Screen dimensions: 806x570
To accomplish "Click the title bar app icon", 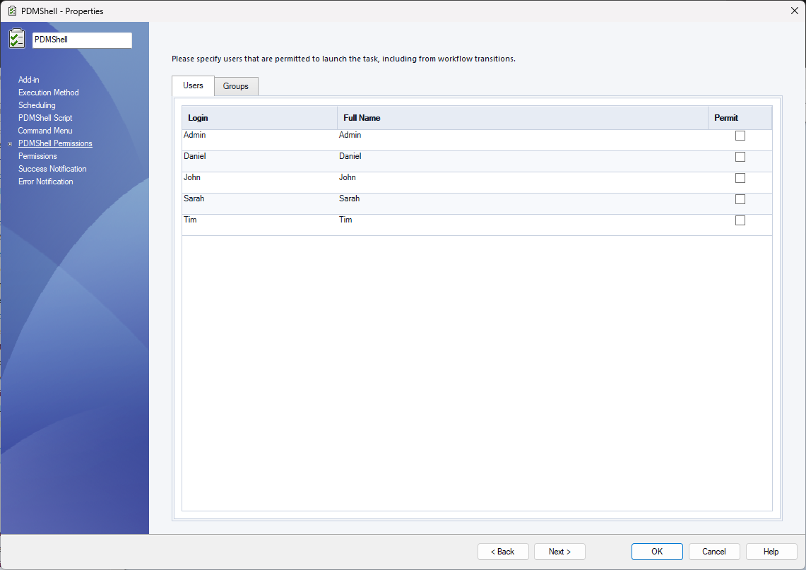I will click(x=12, y=11).
